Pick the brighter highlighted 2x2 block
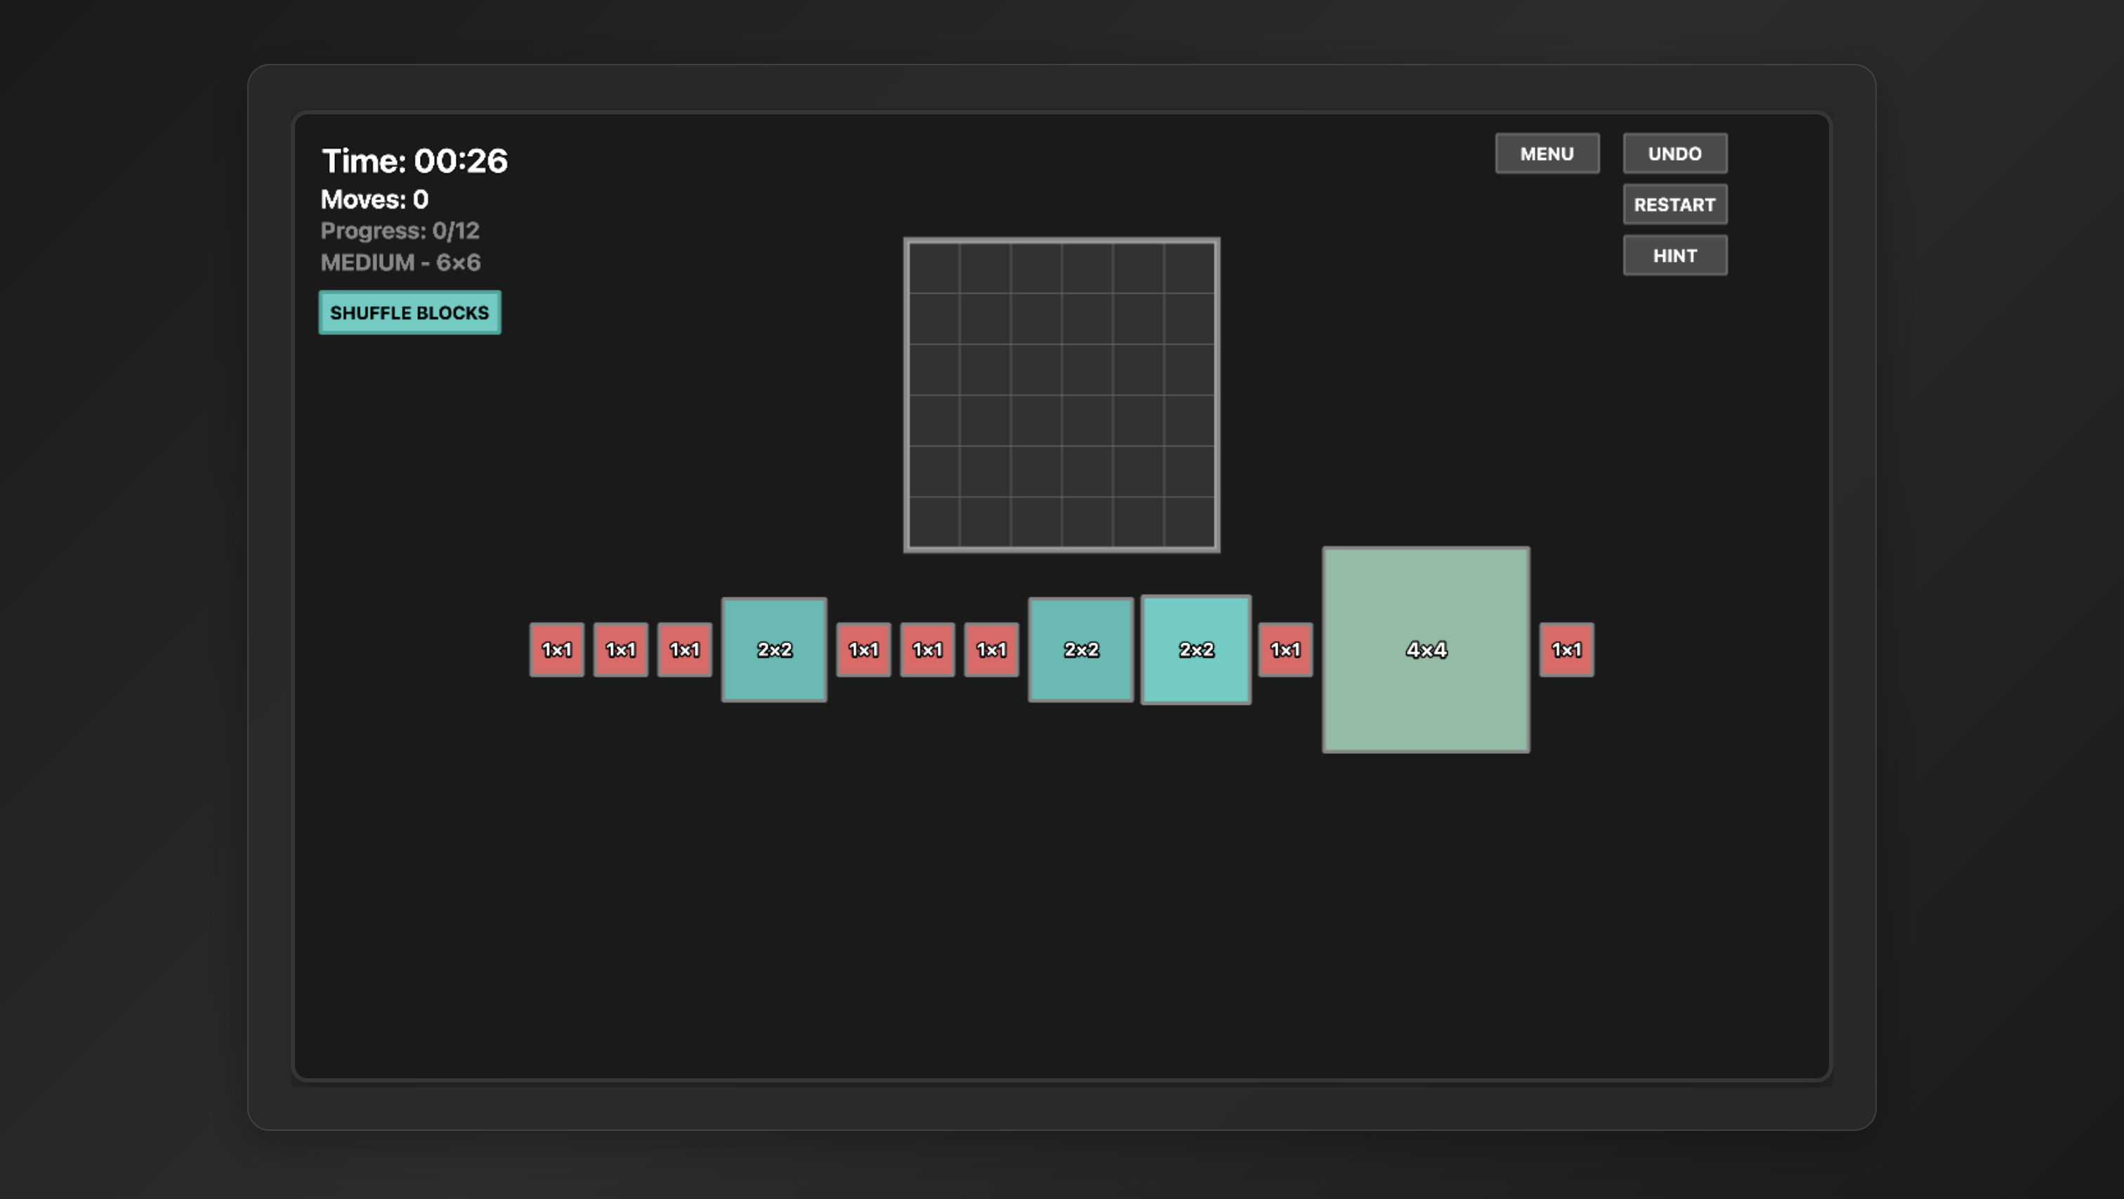Viewport: 2124px width, 1199px height. pyautogui.click(x=1195, y=649)
